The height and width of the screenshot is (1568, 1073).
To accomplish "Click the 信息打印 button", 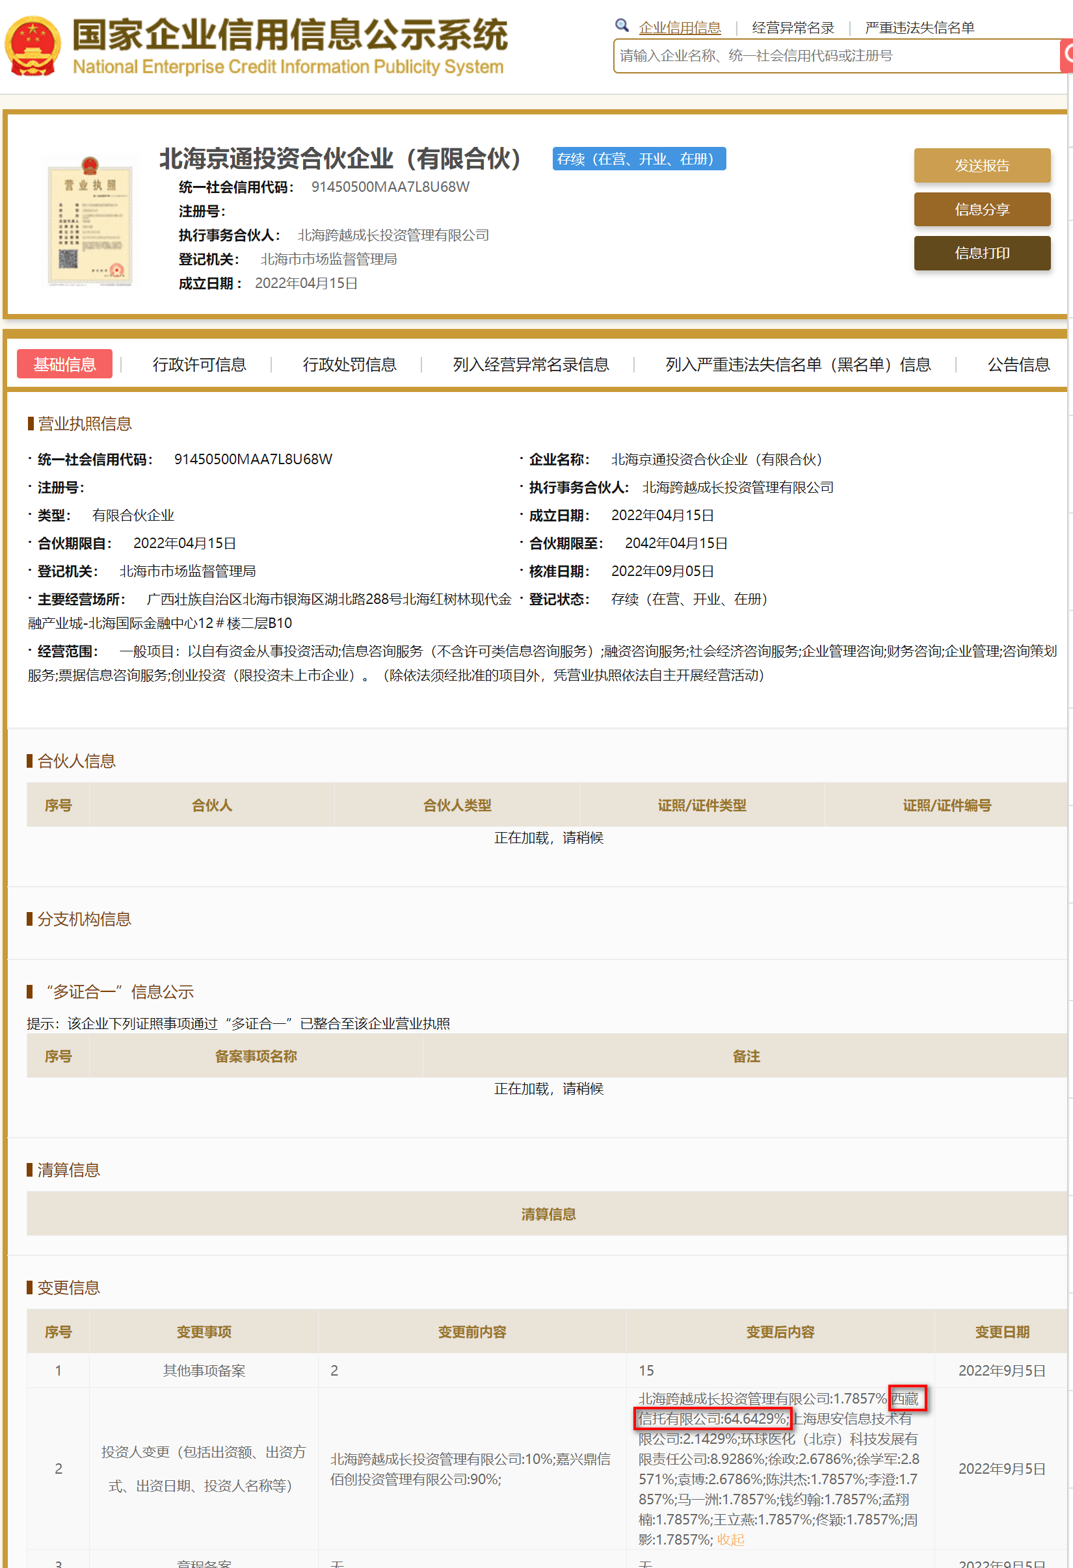I will [982, 253].
